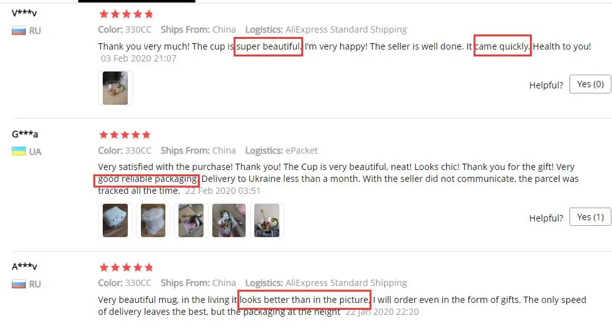The image size is (612, 328).
Task: Open second wrapped package photo in G***a's review
Action: (x=153, y=220)
